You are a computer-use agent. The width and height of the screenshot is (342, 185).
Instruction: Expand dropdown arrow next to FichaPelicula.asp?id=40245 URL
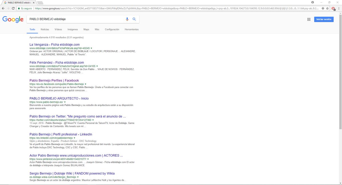point(91,48)
